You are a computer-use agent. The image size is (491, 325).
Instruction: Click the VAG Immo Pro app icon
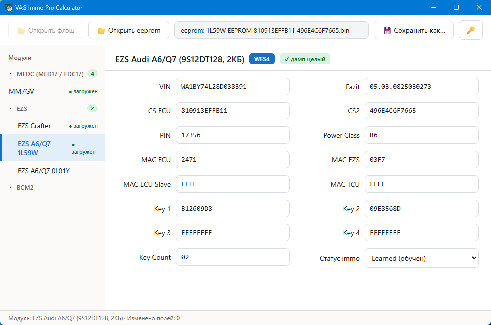coord(9,7)
